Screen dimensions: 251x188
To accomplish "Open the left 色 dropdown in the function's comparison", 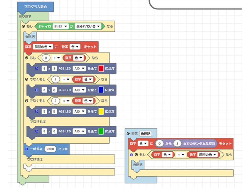I will (x=167, y=155).
